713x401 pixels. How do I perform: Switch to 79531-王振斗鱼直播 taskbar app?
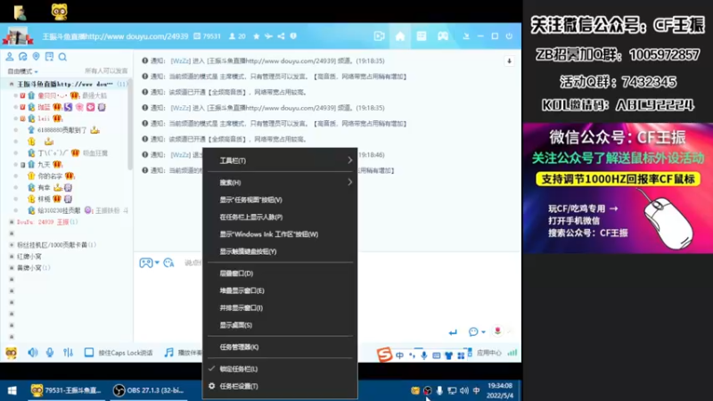point(65,390)
